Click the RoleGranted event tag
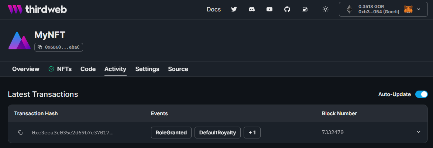This screenshot has width=433, height=148. [171, 133]
